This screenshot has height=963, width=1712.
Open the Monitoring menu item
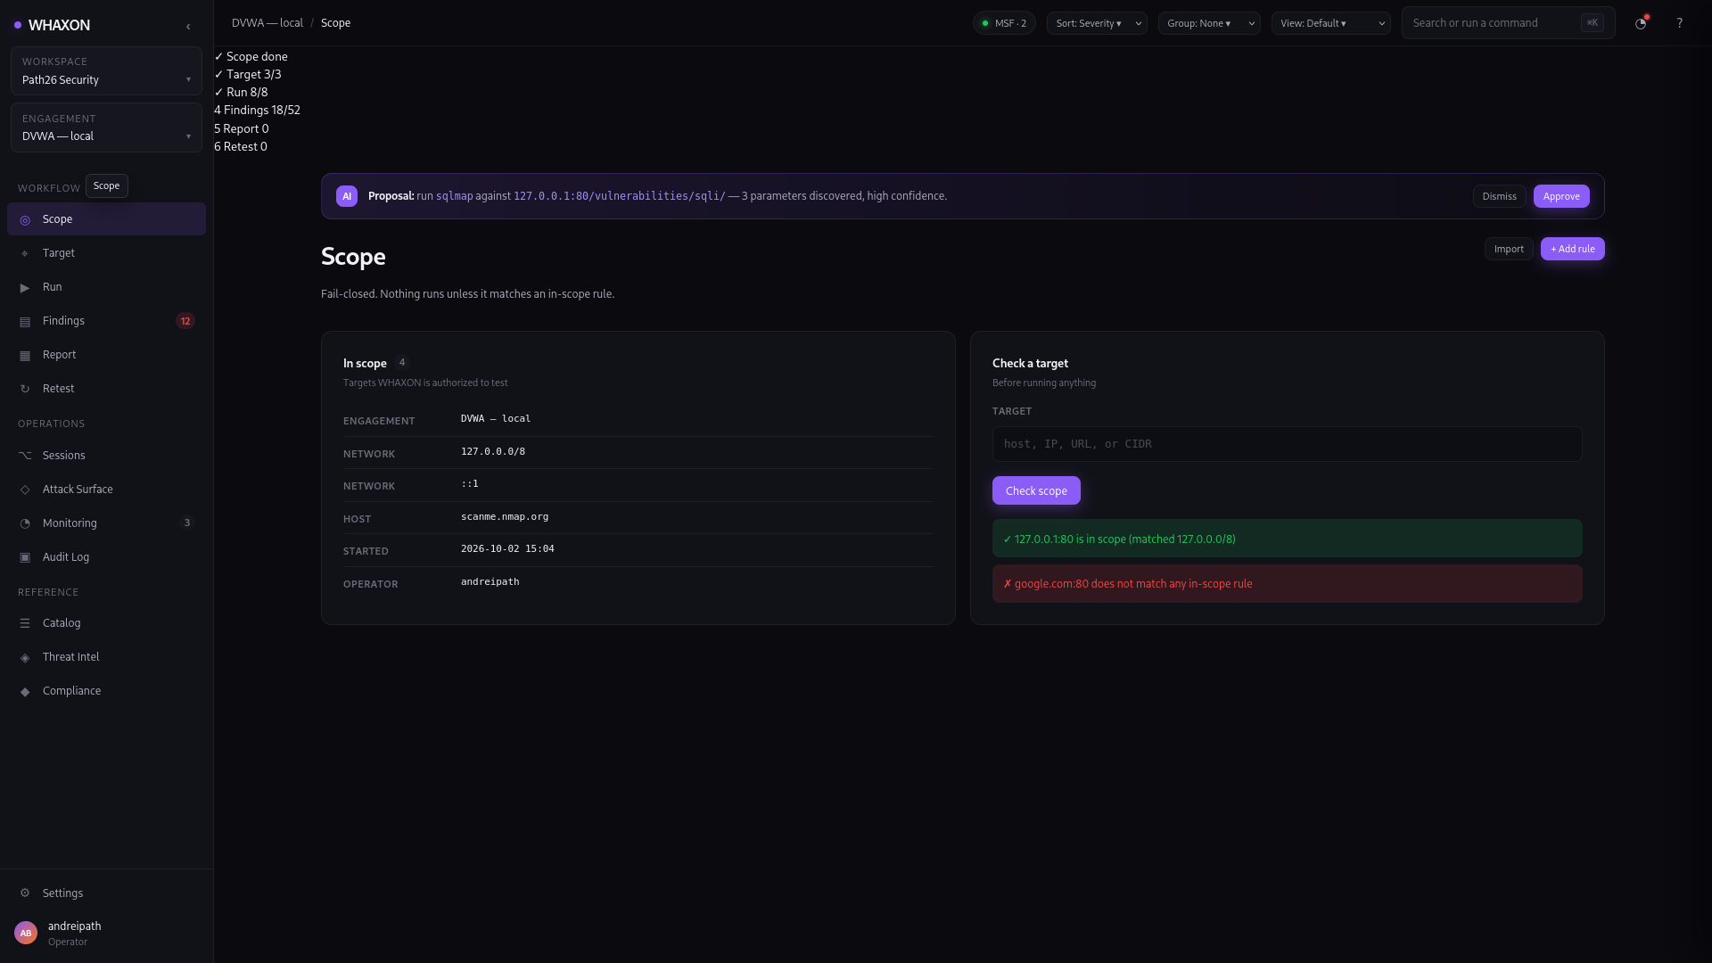point(106,523)
